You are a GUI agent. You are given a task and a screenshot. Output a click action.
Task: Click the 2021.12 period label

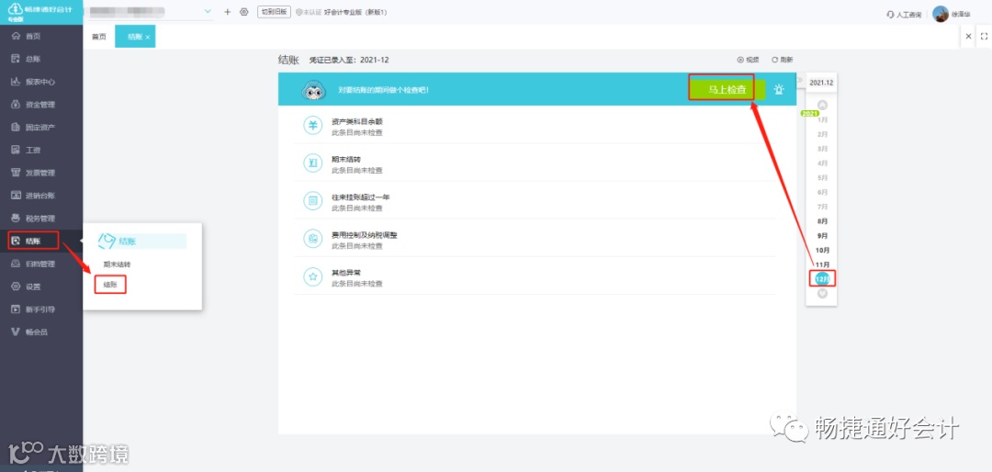821,83
